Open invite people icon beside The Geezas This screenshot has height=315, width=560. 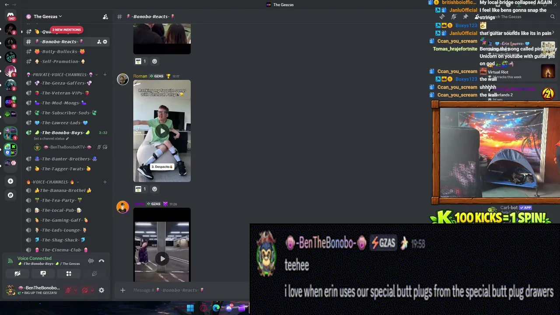click(105, 17)
